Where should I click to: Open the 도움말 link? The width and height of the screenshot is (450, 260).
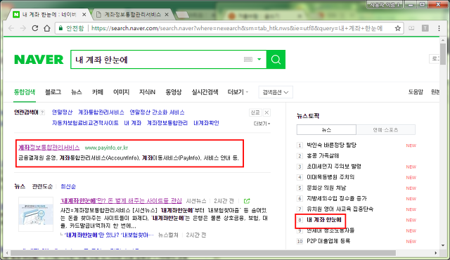click(x=416, y=92)
